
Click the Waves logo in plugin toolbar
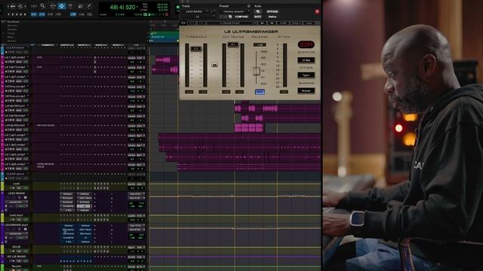[x=183, y=23]
